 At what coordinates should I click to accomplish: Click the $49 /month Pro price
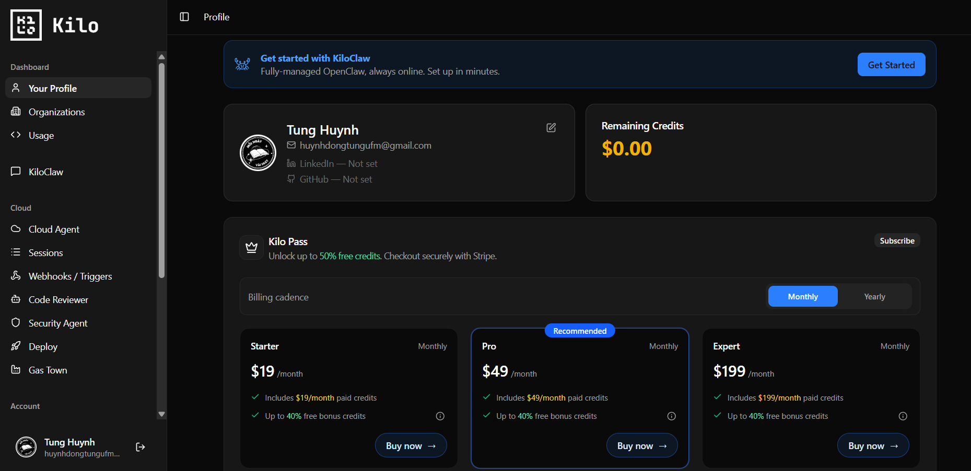[x=509, y=371]
